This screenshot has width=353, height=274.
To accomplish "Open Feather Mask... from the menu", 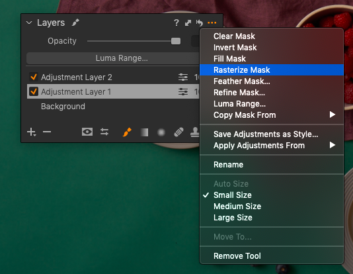I will 272,81.
